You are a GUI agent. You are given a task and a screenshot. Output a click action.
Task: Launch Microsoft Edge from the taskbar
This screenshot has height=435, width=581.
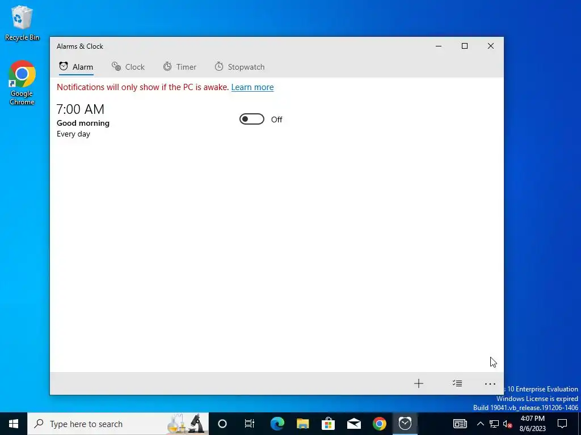coord(277,424)
